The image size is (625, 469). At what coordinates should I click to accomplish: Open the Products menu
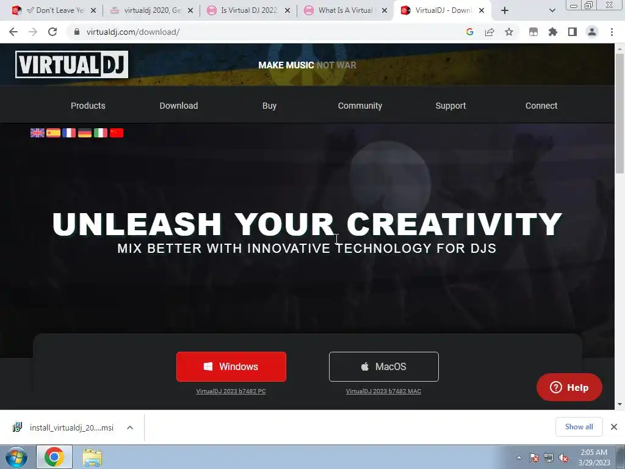(88, 106)
